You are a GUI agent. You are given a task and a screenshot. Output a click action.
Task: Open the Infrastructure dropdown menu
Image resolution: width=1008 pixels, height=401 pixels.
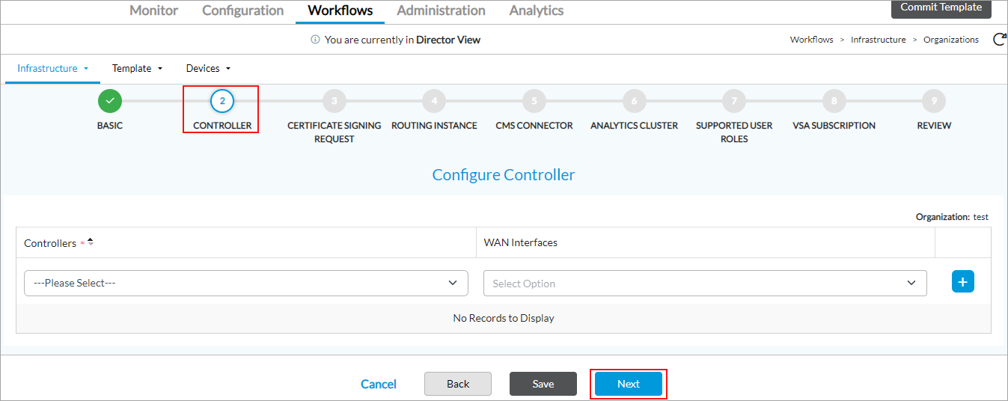tap(52, 68)
